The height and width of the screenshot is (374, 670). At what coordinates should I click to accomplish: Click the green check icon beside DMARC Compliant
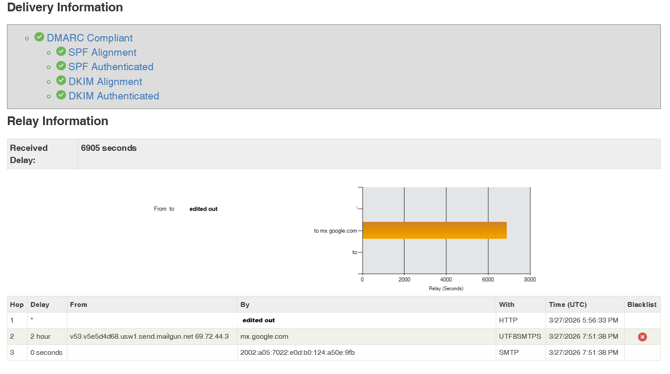(39, 37)
